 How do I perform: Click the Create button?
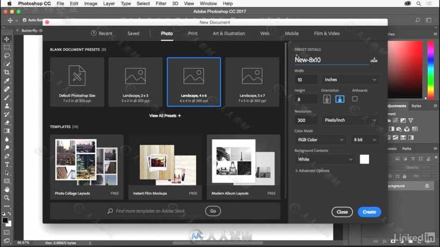point(369,212)
